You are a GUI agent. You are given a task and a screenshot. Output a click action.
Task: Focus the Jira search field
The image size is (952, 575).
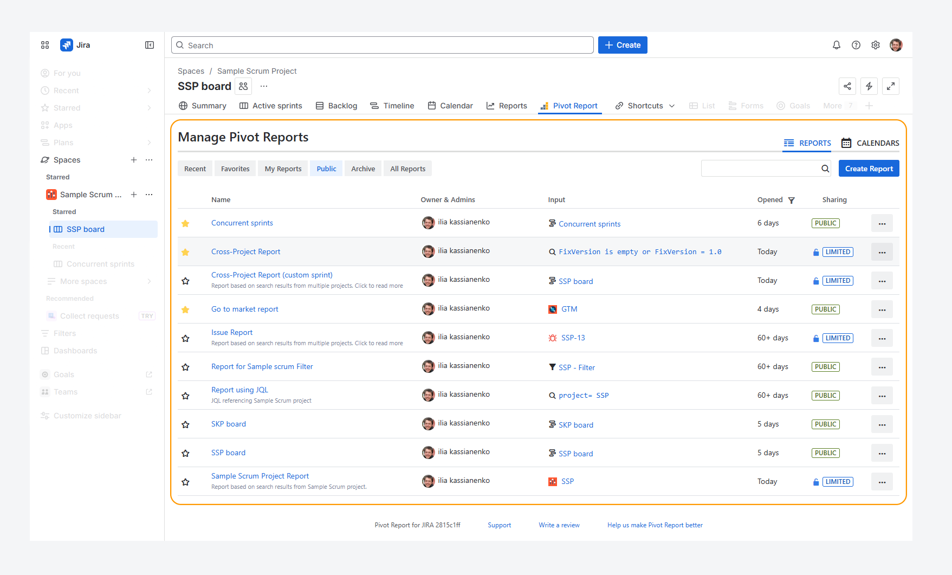383,45
